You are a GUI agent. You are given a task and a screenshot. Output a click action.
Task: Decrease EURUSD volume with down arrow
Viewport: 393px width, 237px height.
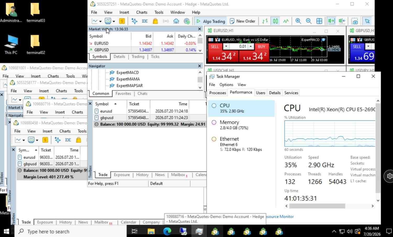(x=226, y=46)
